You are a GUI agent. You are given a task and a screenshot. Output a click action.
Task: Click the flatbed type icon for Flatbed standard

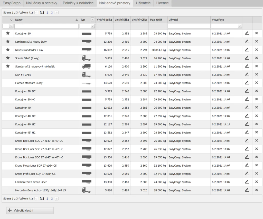click(x=86, y=83)
